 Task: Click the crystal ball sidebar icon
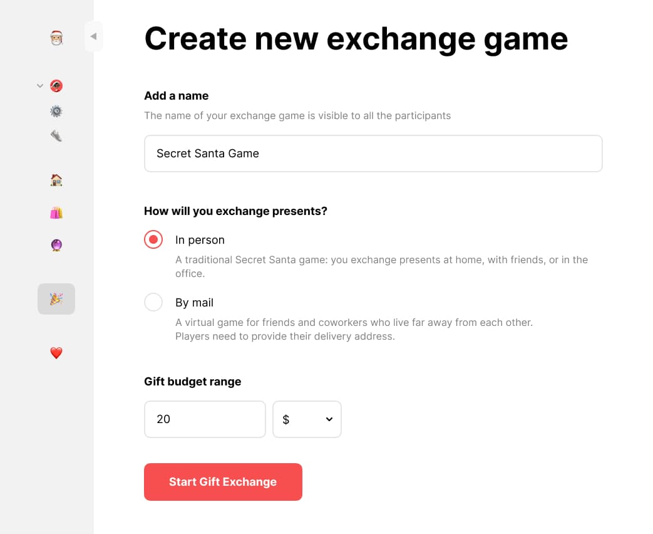pos(56,245)
